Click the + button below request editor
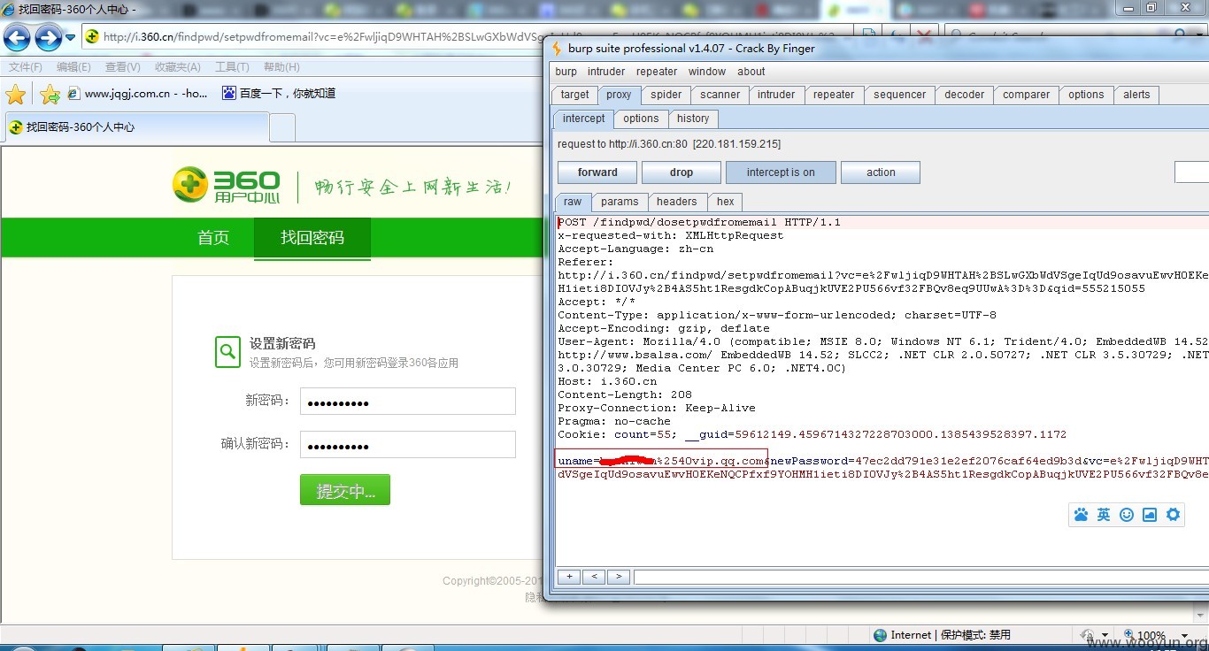Viewport: 1209px width, 651px height. click(x=569, y=577)
